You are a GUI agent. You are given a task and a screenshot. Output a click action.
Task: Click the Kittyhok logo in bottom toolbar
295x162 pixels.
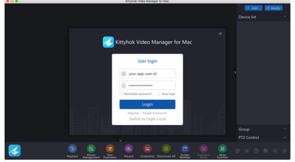[x=15, y=151]
